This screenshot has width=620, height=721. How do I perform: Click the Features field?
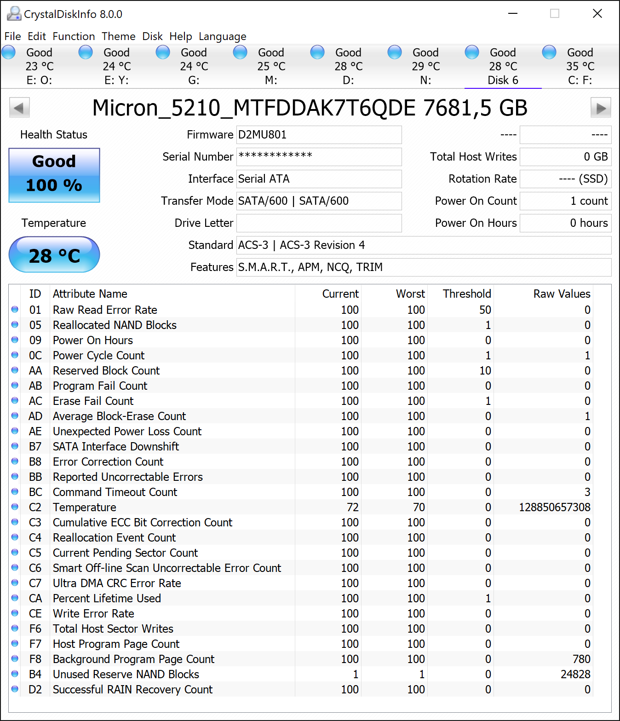pyautogui.click(x=424, y=267)
